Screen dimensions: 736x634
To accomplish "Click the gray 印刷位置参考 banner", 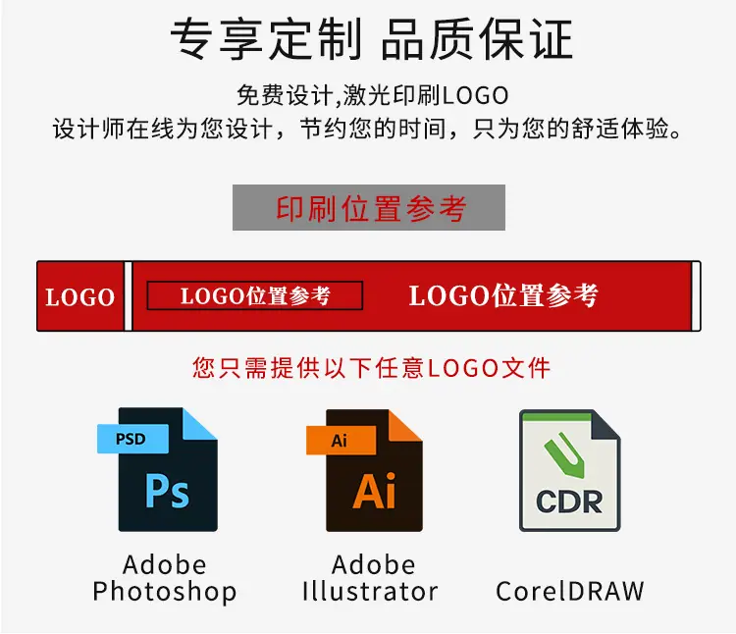I will click(369, 207).
